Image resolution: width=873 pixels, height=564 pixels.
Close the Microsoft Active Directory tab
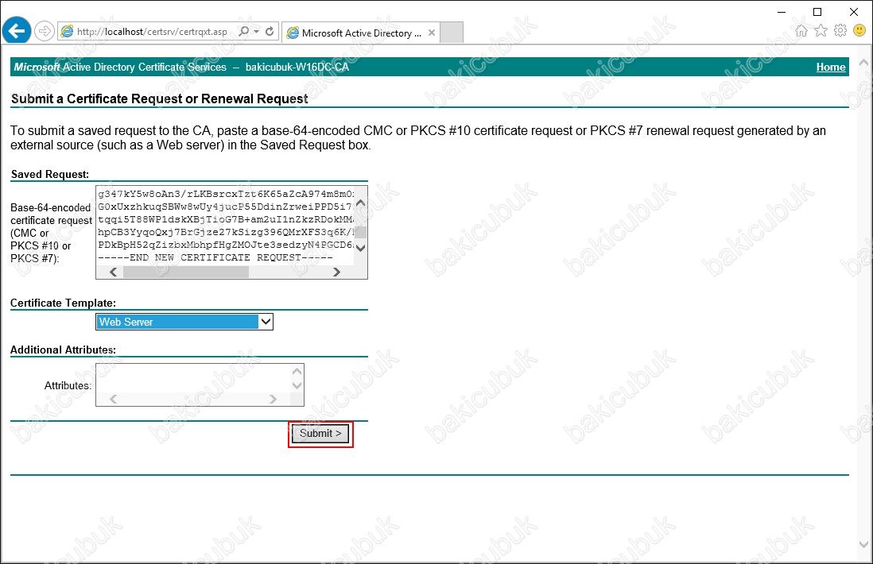432,33
